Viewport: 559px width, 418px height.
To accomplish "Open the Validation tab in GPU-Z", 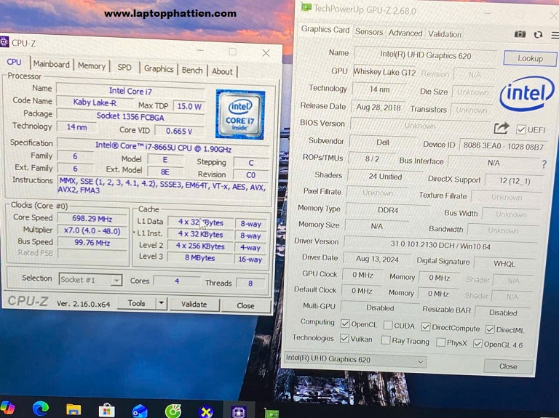I will point(445,35).
